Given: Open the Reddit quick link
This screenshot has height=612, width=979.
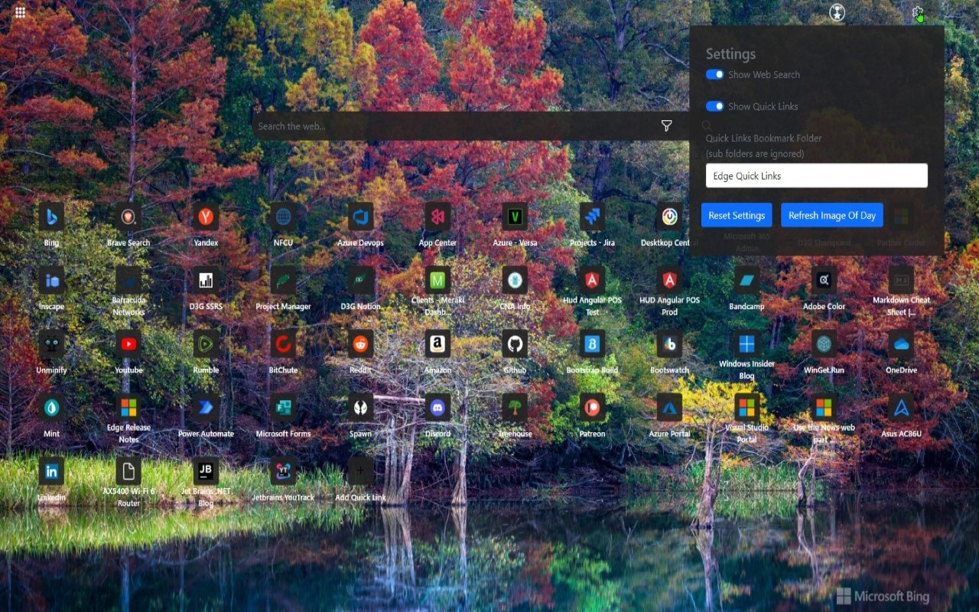Looking at the screenshot, I should point(360,343).
